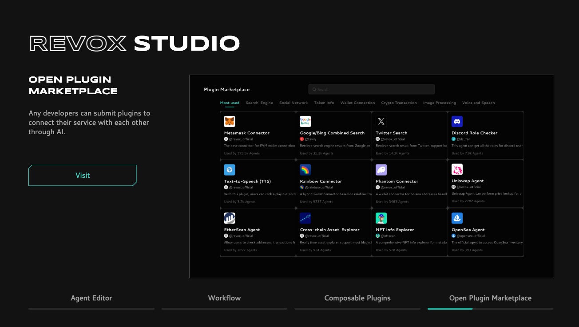579x327 pixels.
Task: Open the Search Engine category tab
Action: pos(259,103)
